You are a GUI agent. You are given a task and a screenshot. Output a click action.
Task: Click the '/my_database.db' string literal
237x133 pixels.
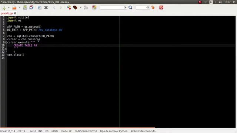50,30
